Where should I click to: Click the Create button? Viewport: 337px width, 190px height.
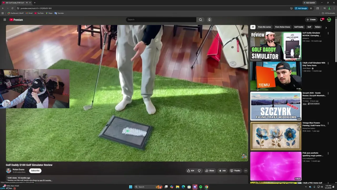(x=311, y=20)
